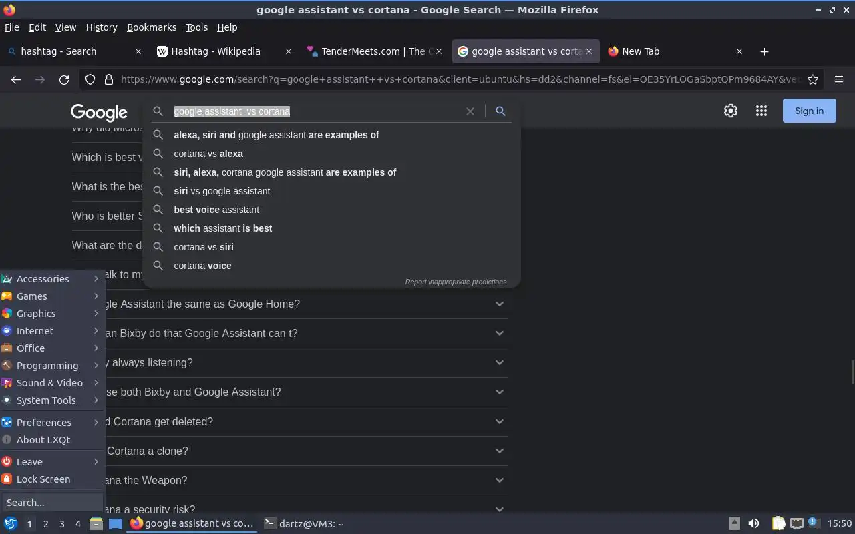Open the Bookmarks menu
855x534 pixels.
coord(152,27)
